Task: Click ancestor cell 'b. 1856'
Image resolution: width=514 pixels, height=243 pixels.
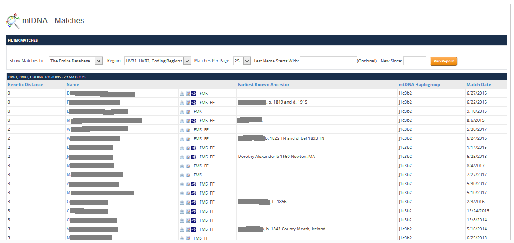Action: point(279,202)
